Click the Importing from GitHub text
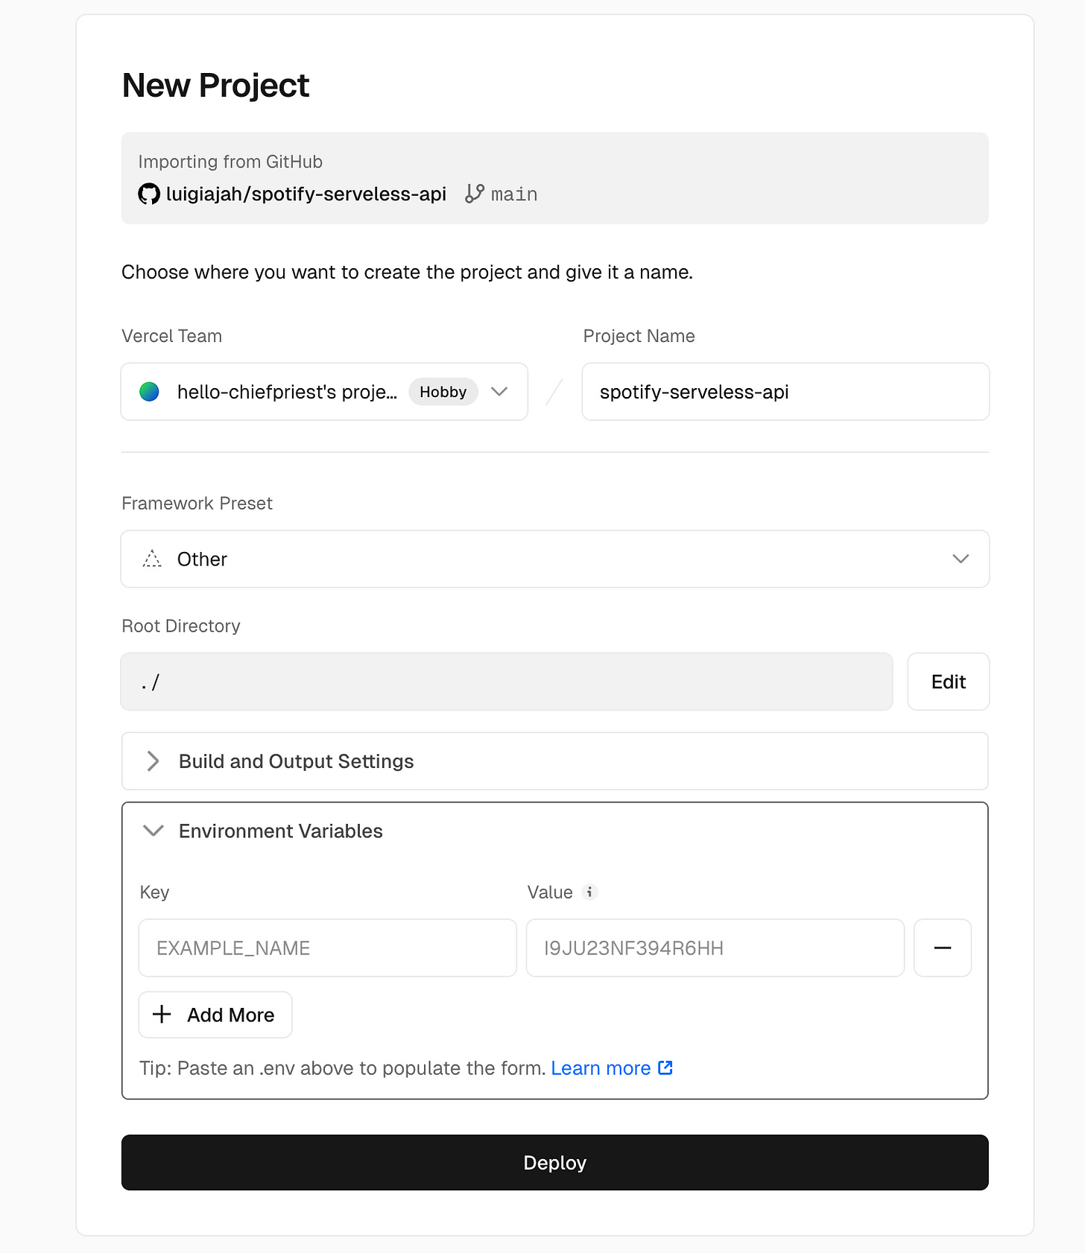This screenshot has height=1253, width=1085. [x=230, y=162]
